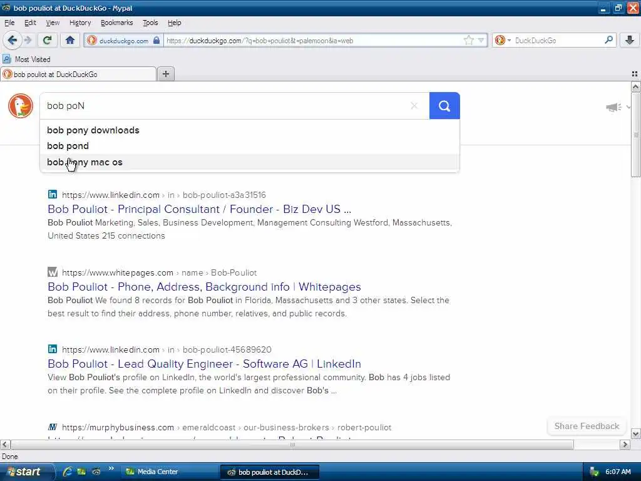
Task: Open the View menu
Action: (53, 23)
